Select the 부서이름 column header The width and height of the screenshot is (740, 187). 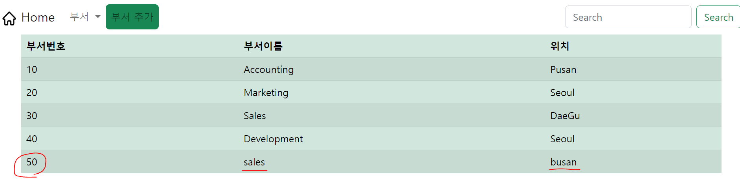pyautogui.click(x=263, y=46)
